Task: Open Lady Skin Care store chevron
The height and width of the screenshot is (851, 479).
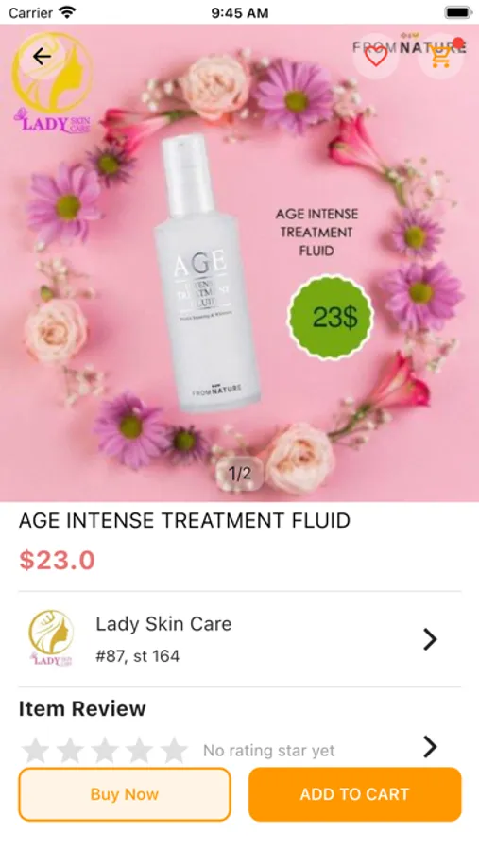Action: [430, 639]
